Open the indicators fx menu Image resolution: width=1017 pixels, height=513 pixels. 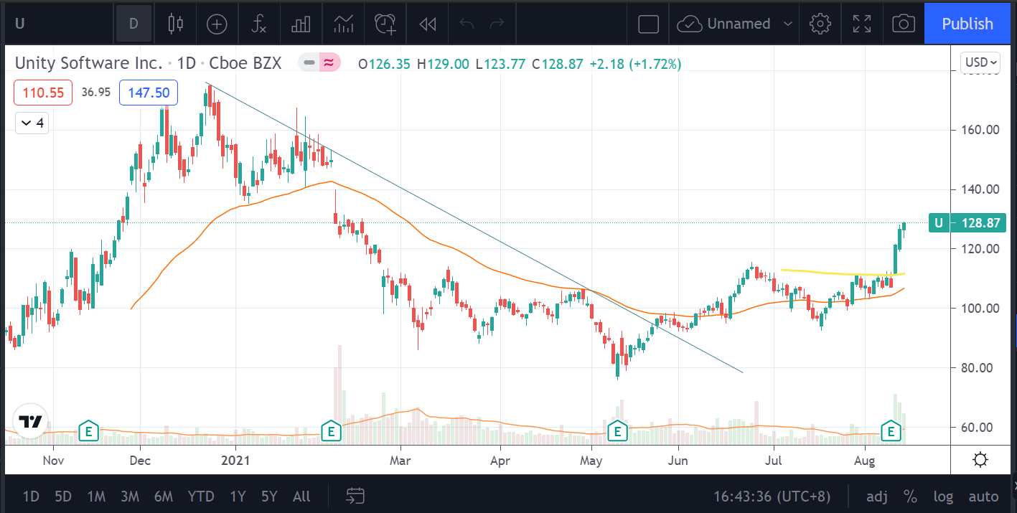click(x=258, y=24)
